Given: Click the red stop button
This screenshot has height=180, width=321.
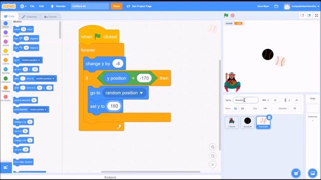Looking at the screenshot, I should [233, 15].
